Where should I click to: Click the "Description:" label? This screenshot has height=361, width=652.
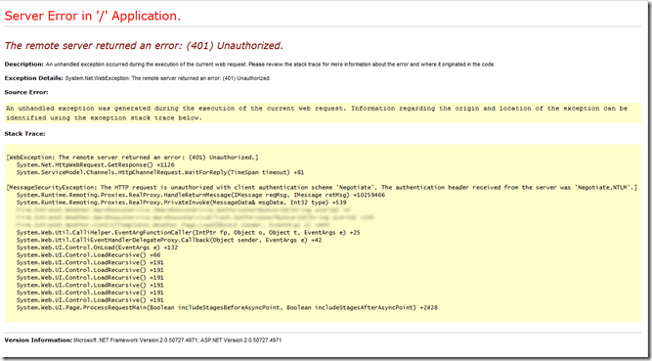(x=23, y=65)
